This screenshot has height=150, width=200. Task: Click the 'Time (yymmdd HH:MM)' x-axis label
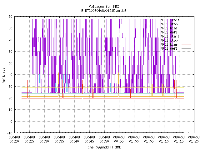[104, 147]
